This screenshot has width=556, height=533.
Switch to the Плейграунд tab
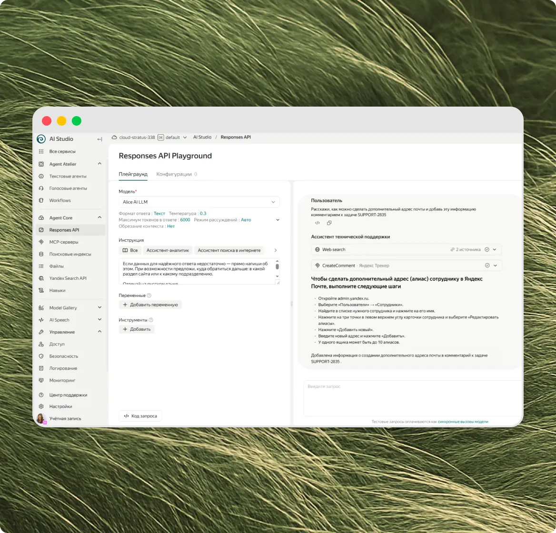pos(133,174)
